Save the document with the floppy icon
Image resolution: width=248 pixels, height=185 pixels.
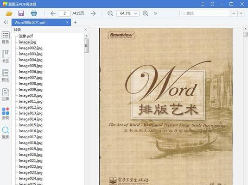coord(21,13)
